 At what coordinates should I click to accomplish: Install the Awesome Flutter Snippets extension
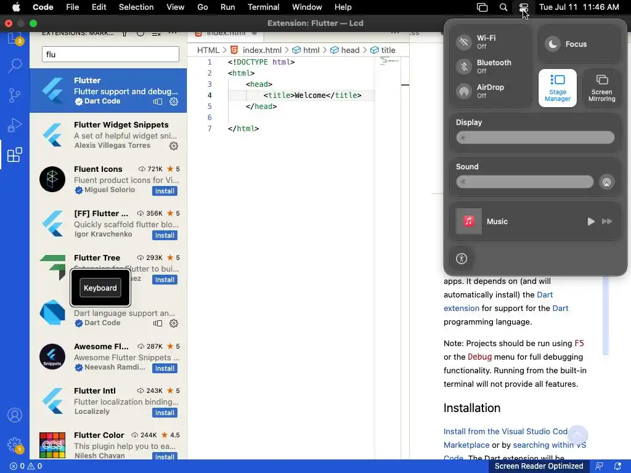165,368
